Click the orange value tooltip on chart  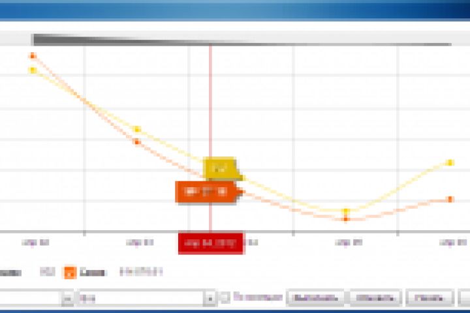pos(208,192)
